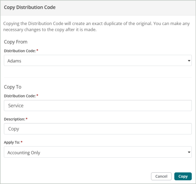Click the Distribution Code label under Copy To
196x184 pixels.
coord(20,96)
